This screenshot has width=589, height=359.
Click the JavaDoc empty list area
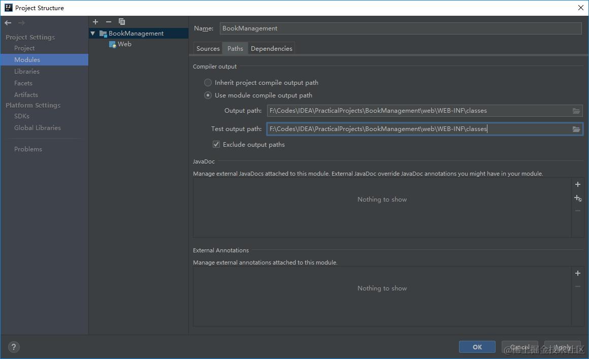point(382,208)
